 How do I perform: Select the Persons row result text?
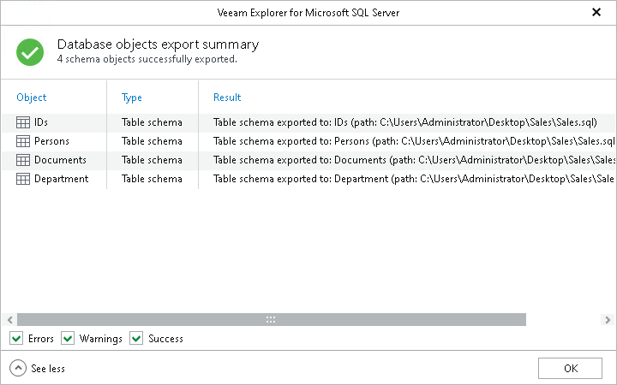[x=414, y=141]
